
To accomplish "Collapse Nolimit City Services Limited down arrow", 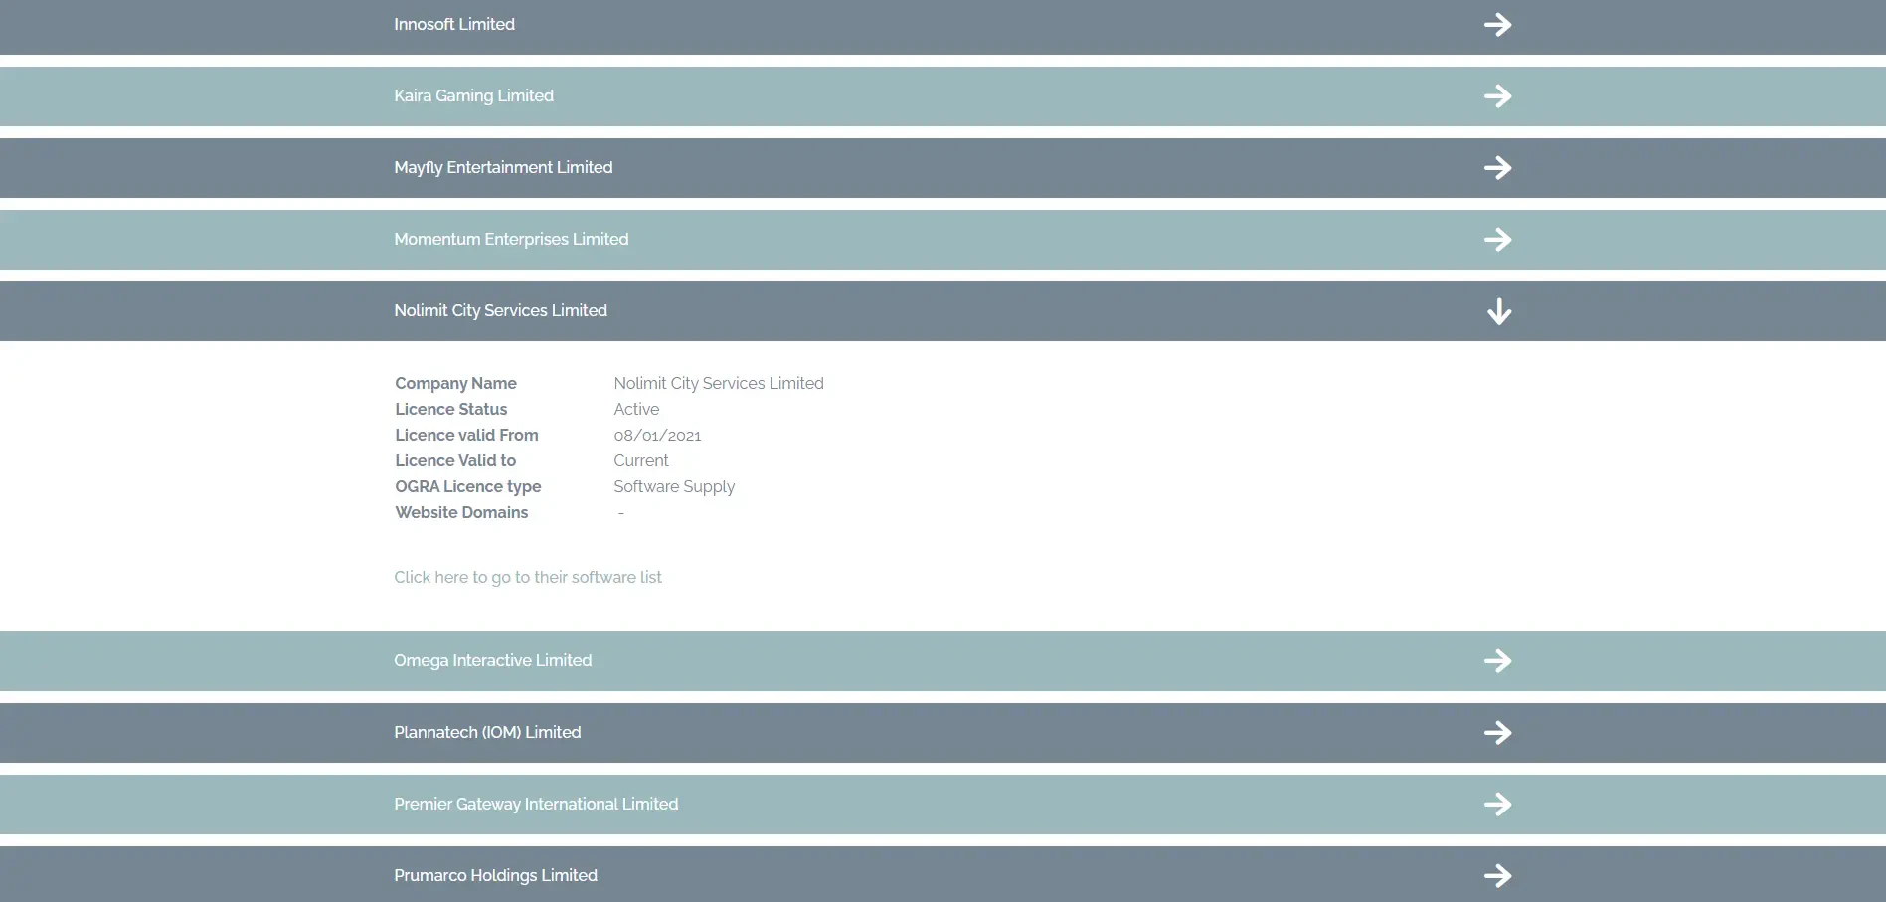I will click(1499, 312).
